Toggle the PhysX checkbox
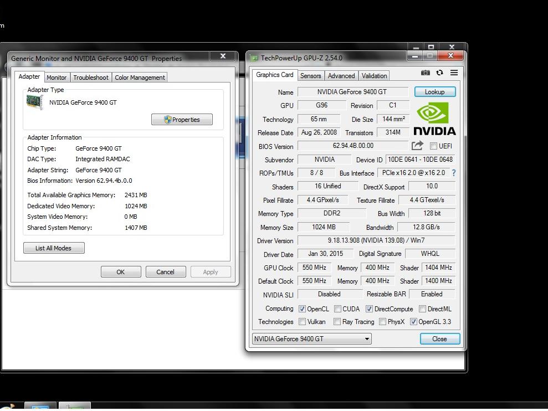Image resolution: width=548 pixels, height=411 pixels. click(x=383, y=322)
